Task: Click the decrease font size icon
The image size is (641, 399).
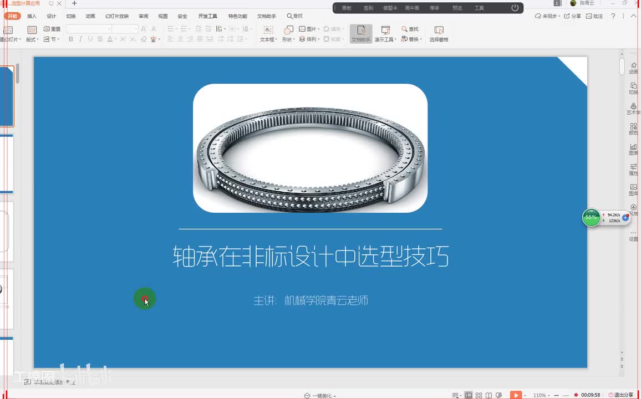Action: point(154,29)
